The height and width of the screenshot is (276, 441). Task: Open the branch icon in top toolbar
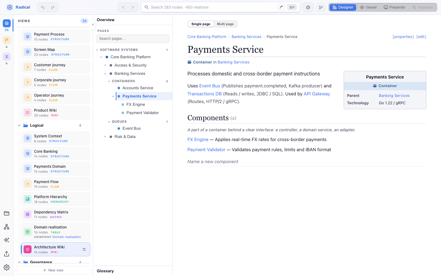(321, 7)
